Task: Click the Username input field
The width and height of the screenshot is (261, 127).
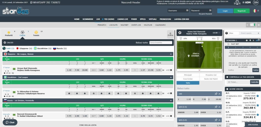Action: click(178, 10)
